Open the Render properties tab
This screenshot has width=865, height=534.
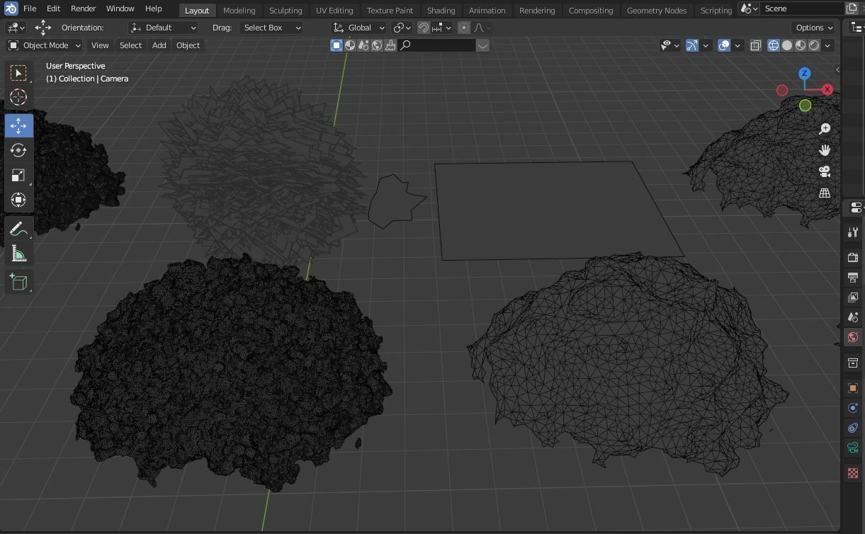tap(853, 257)
